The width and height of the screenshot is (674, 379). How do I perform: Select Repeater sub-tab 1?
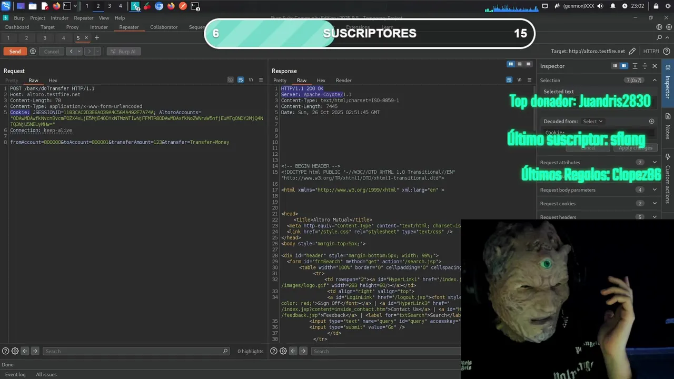click(8, 38)
